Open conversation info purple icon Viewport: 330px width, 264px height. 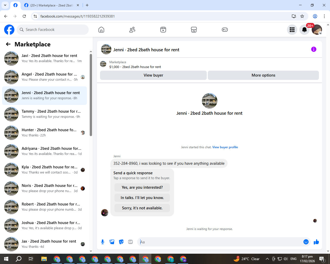point(314,49)
